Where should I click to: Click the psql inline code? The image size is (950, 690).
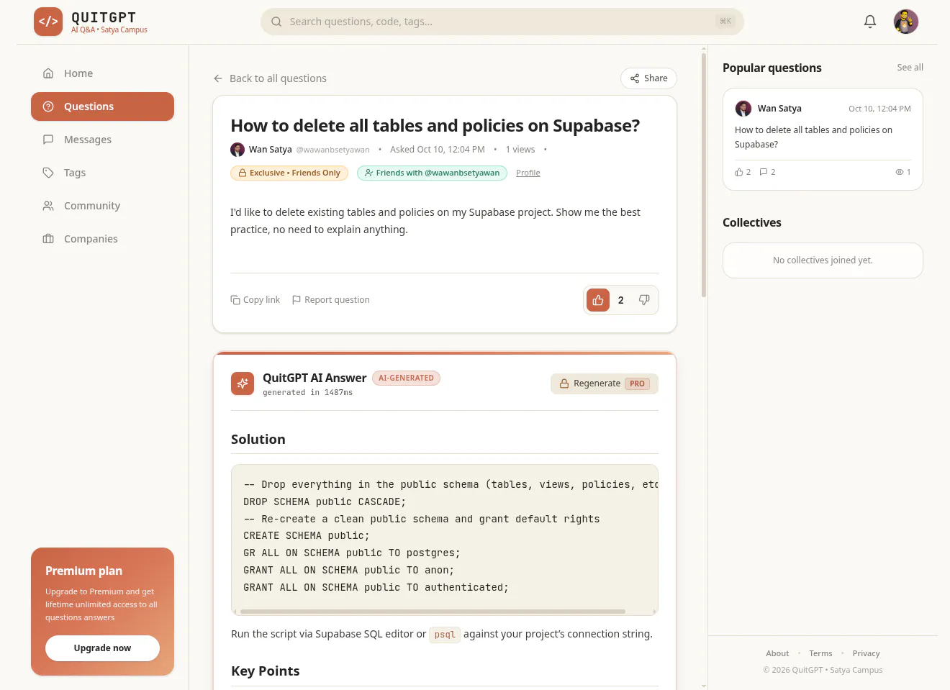pyautogui.click(x=445, y=635)
